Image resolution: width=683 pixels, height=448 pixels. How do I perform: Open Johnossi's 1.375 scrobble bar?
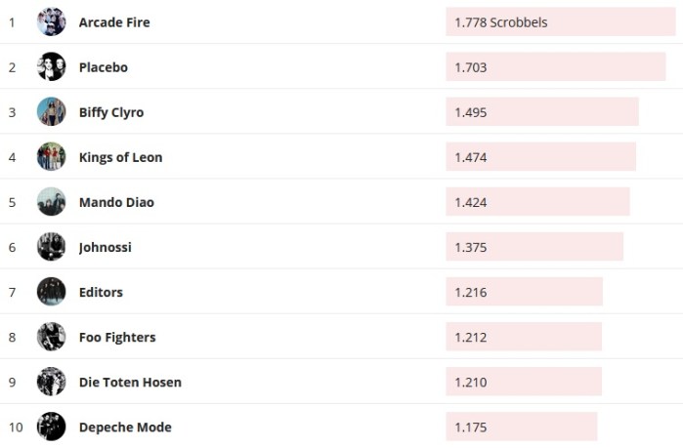(x=534, y=247)
